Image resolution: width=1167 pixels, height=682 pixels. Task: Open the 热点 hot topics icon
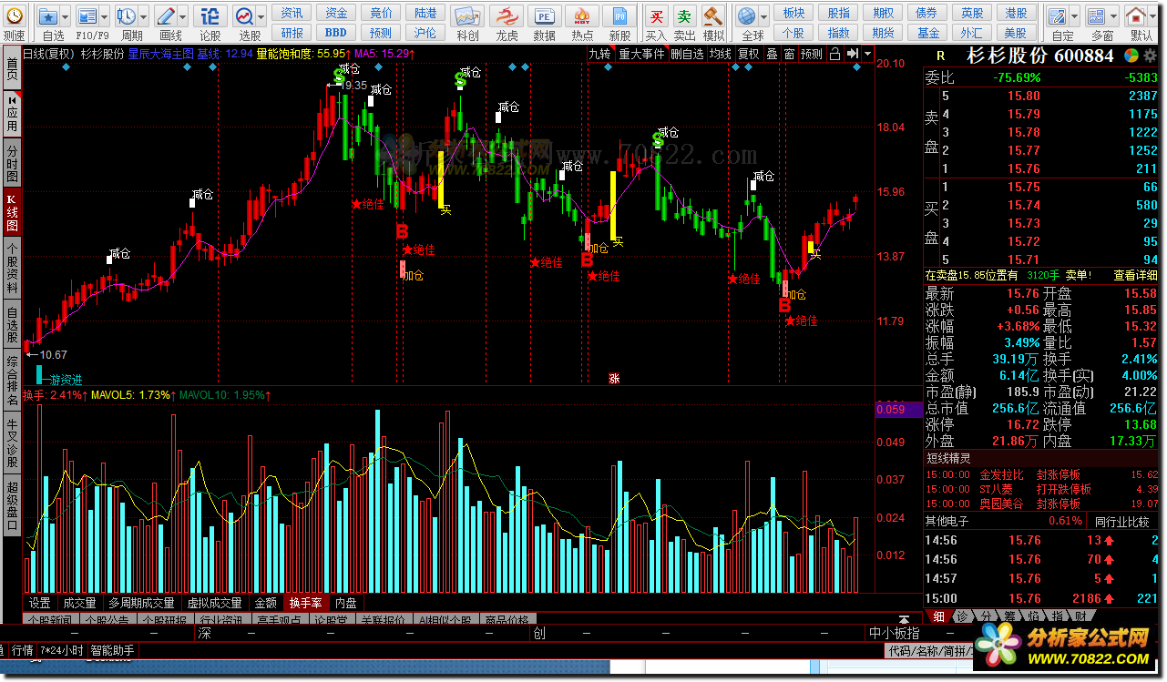582,16
